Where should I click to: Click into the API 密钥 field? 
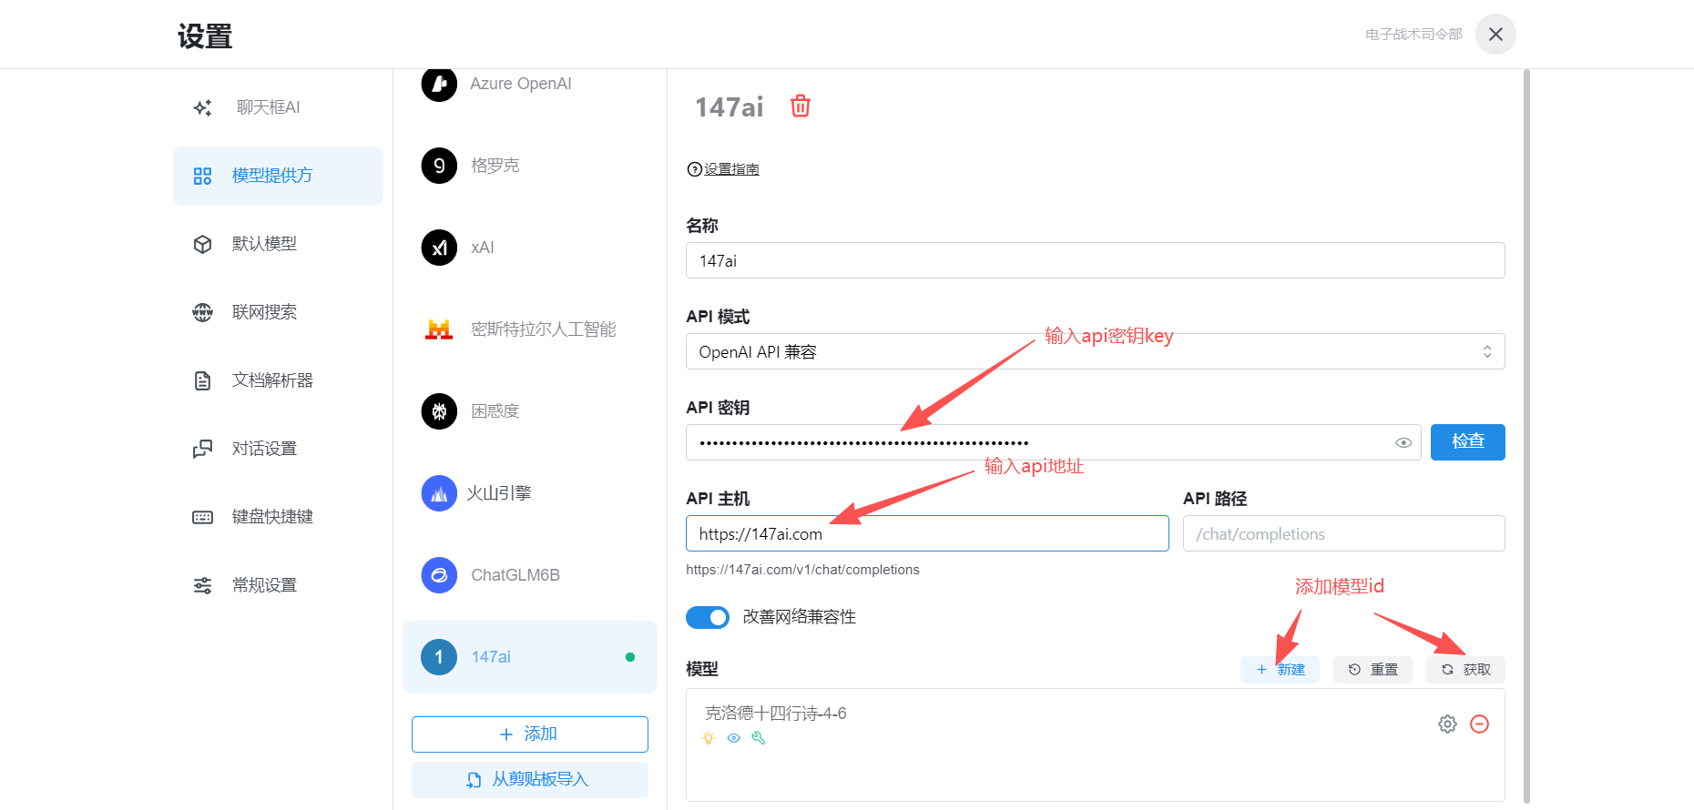(1053, 442)
